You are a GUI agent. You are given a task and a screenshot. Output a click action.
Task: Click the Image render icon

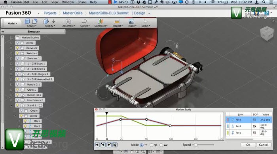[x=131, y=21]
